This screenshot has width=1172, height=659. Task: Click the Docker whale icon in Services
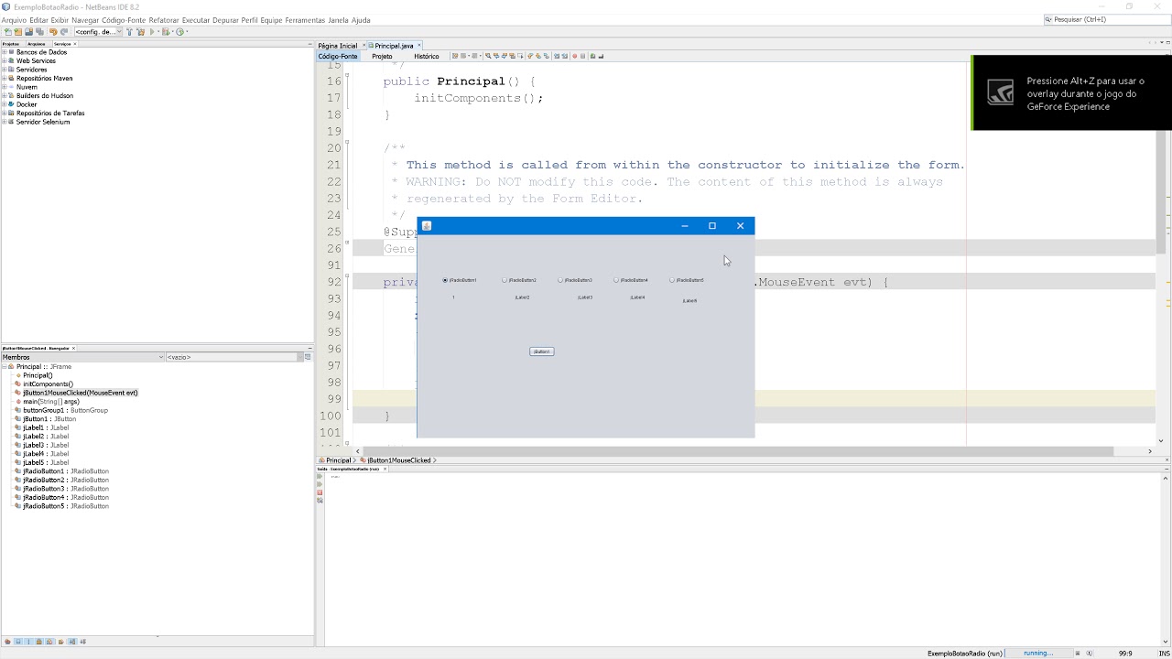[x=12, y=104]
